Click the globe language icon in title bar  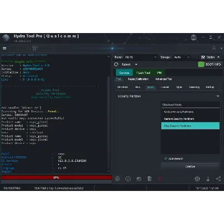194,38
